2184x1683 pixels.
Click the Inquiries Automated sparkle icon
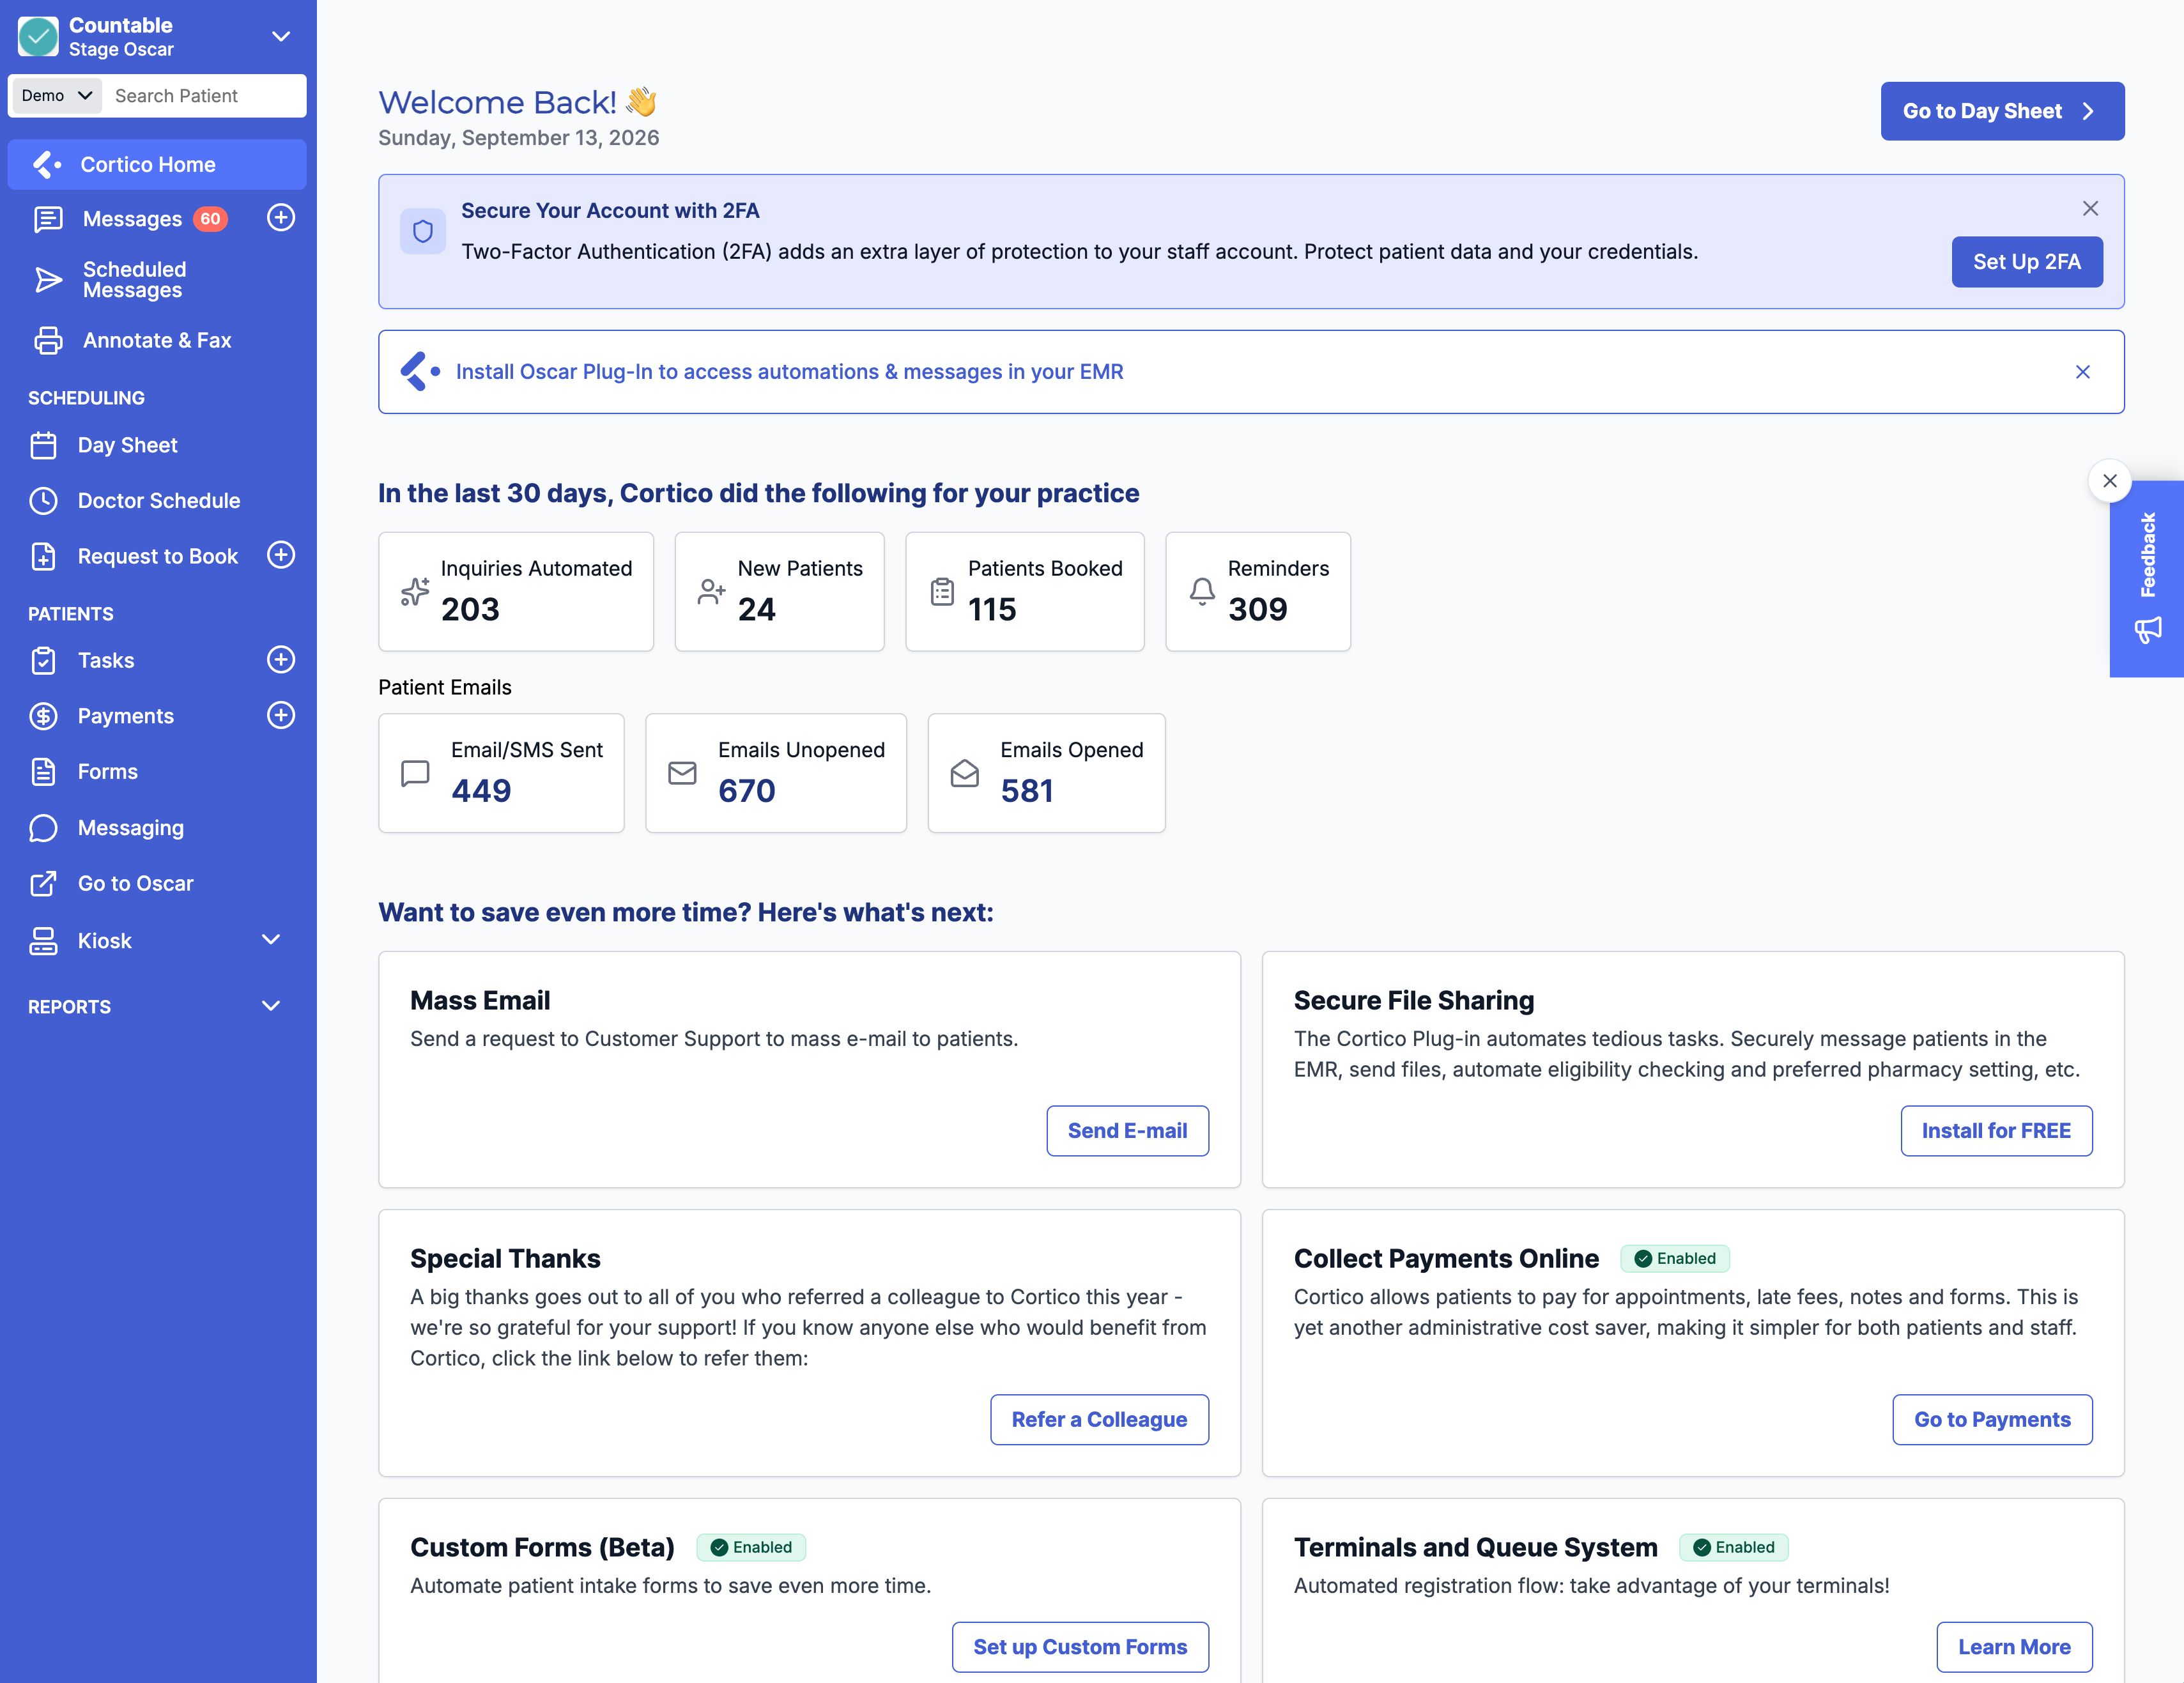415,591
